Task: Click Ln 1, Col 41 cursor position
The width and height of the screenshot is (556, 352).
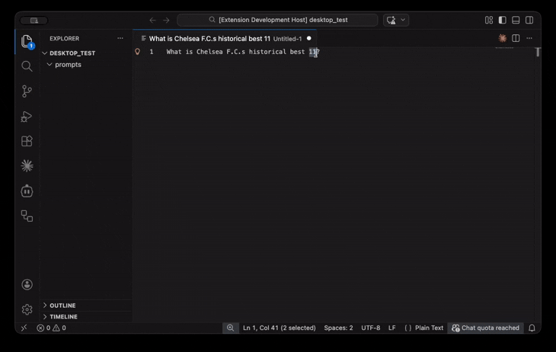Action: [x=279, y=328]
